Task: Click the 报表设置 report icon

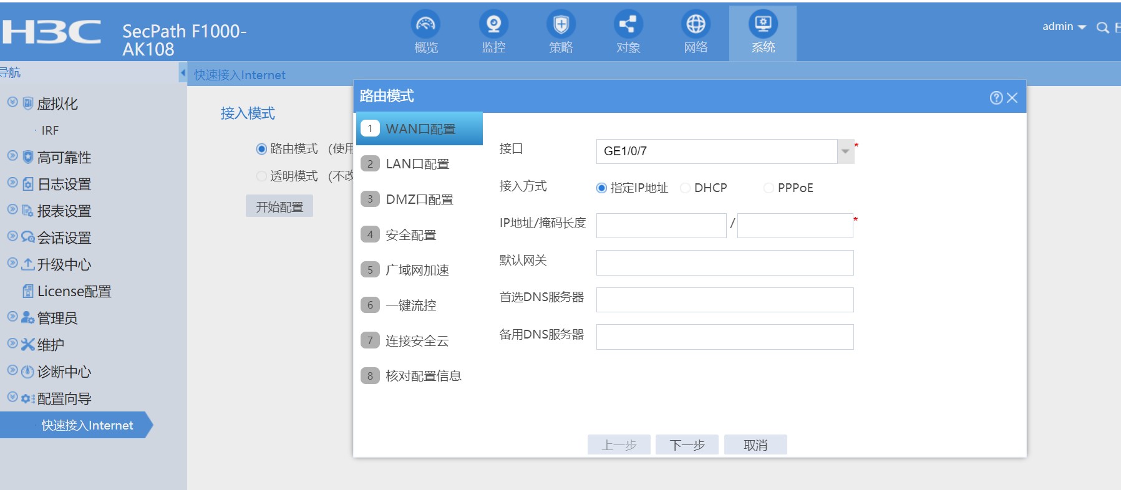Action: coord(28,211)
